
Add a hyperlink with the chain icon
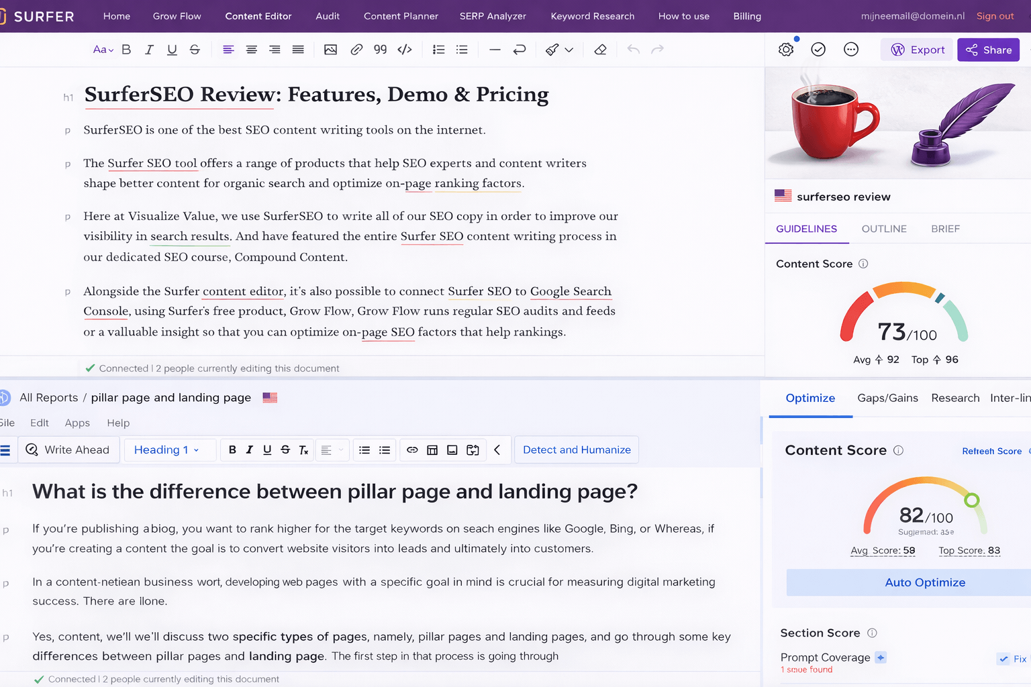[412, 450]
